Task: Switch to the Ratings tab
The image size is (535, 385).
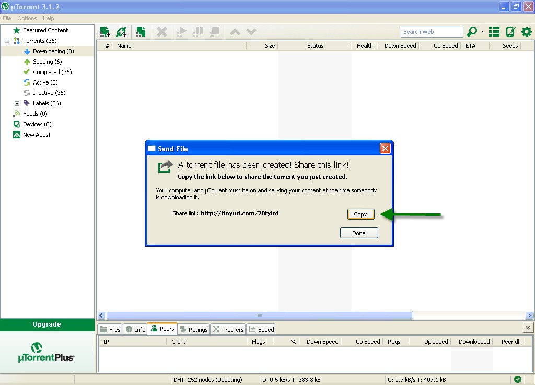Action: [x=194, y=330]
